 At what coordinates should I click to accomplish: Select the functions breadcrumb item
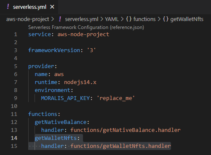click(x=144, y=19)
